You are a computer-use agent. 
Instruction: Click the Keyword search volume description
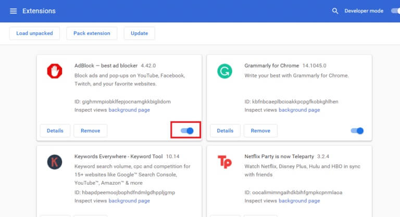[x=132, y=175]
